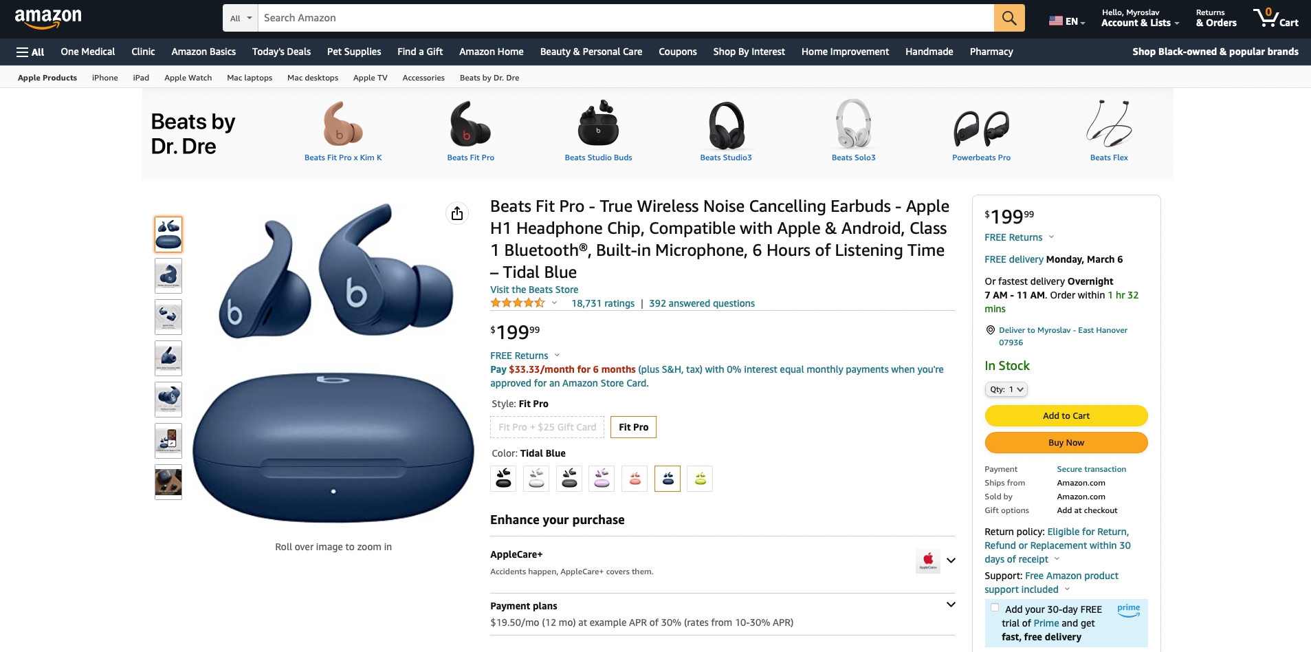Click the share icon on product image

457,213
